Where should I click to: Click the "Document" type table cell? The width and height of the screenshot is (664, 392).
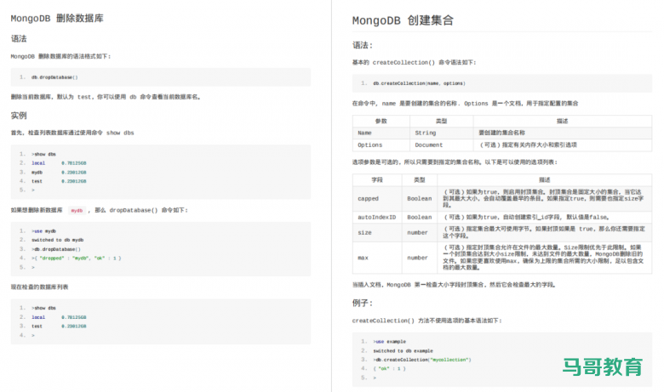tap(430, 145)
